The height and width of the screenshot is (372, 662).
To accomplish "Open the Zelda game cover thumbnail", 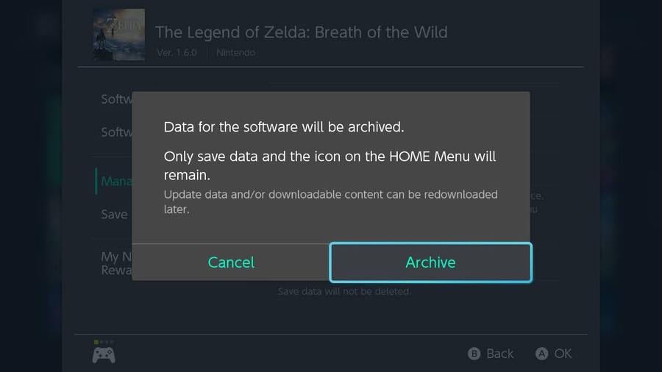I will tap(118, 35).
